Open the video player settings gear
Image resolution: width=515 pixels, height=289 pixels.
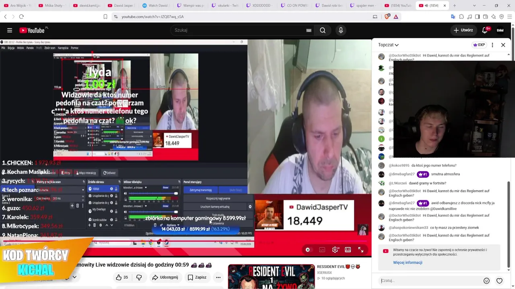pos(335,250)
